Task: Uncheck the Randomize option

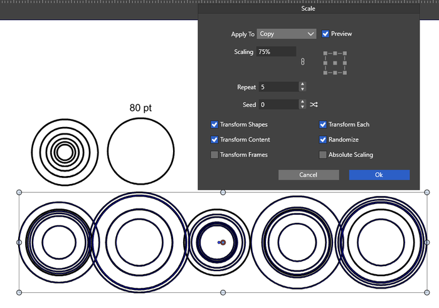Action: (x=323, y=140)
